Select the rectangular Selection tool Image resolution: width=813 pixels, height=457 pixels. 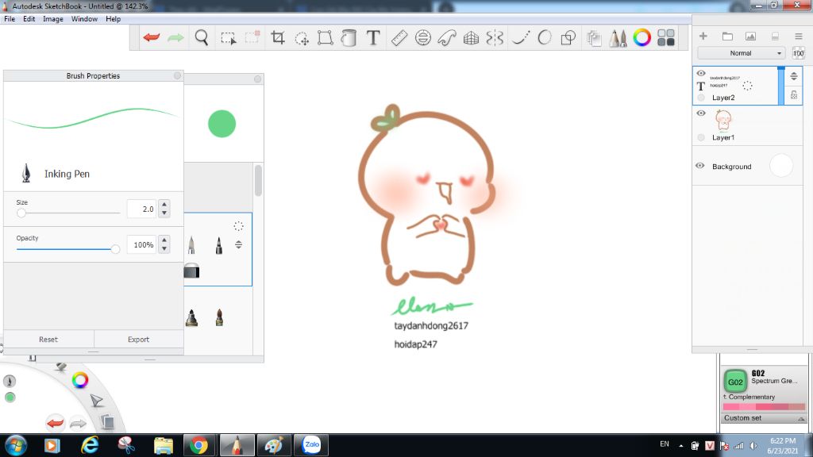coord(228,38)
